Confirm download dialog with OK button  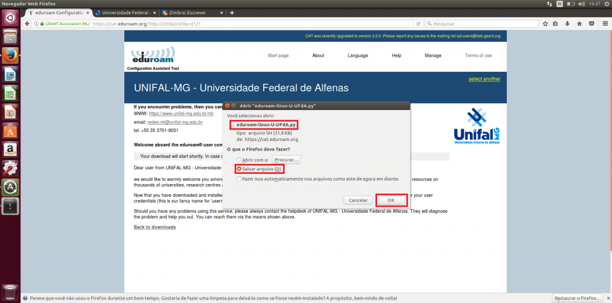tap(391, 200)
